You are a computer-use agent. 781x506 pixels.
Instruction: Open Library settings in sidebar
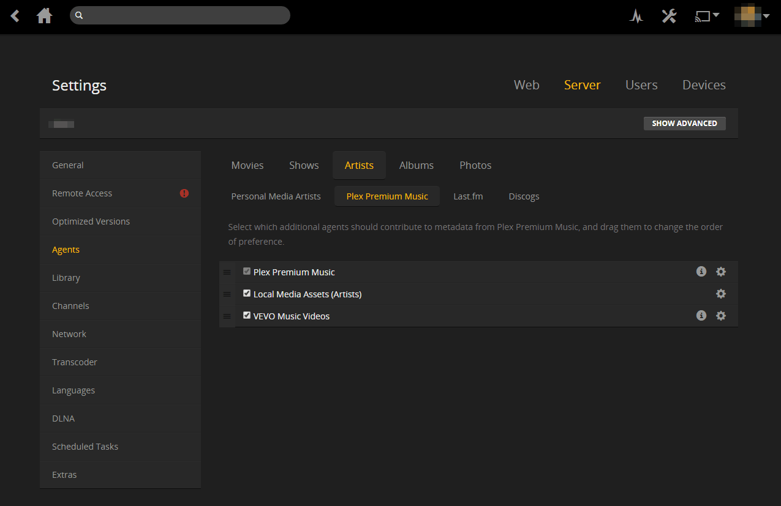120,278
